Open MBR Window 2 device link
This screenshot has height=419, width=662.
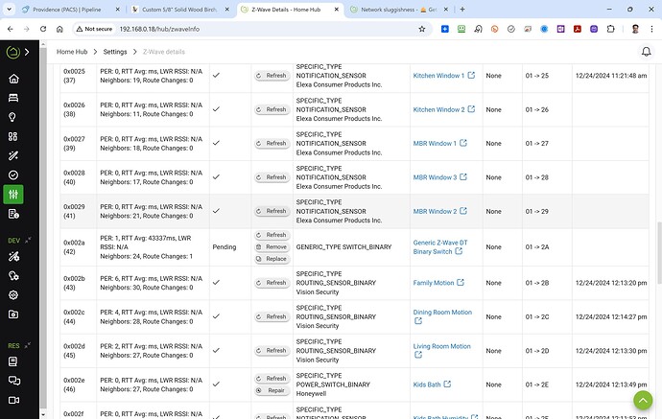tap(435, 211)
